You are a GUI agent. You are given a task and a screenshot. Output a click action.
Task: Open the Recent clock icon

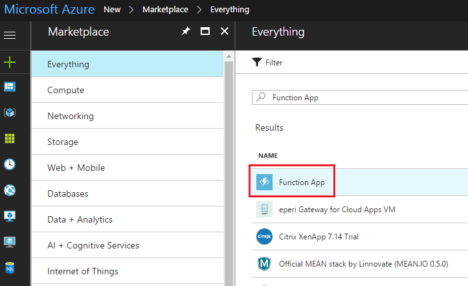click(10, 164)
